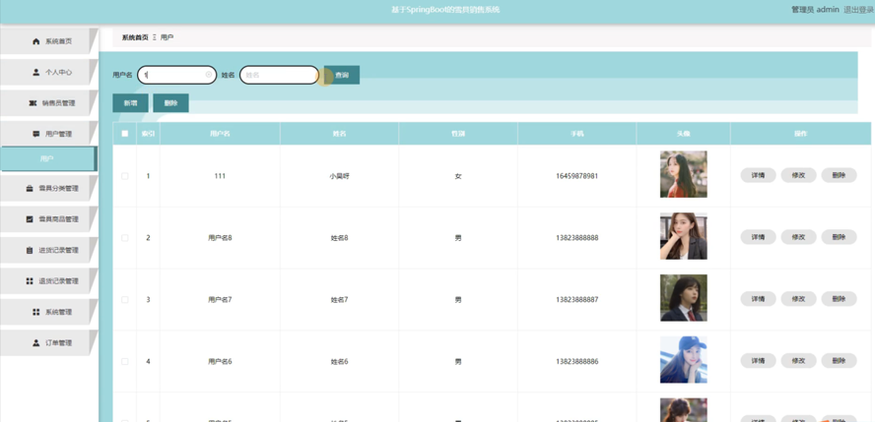Open the avatar thumbnail of 用户名7
Viewport: 875px width, 422px height.
[684, 298]
